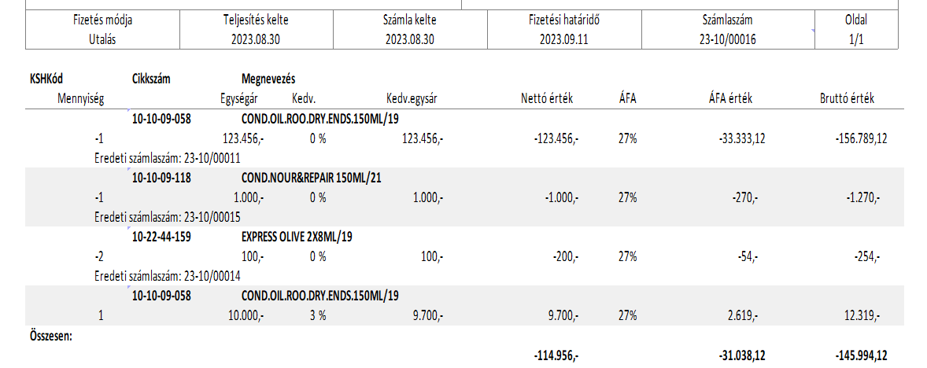Click the Fizetési határidő date 2023.09.11
The width and height of the screenshot is (927, 368).
click(x=564, y=39)
